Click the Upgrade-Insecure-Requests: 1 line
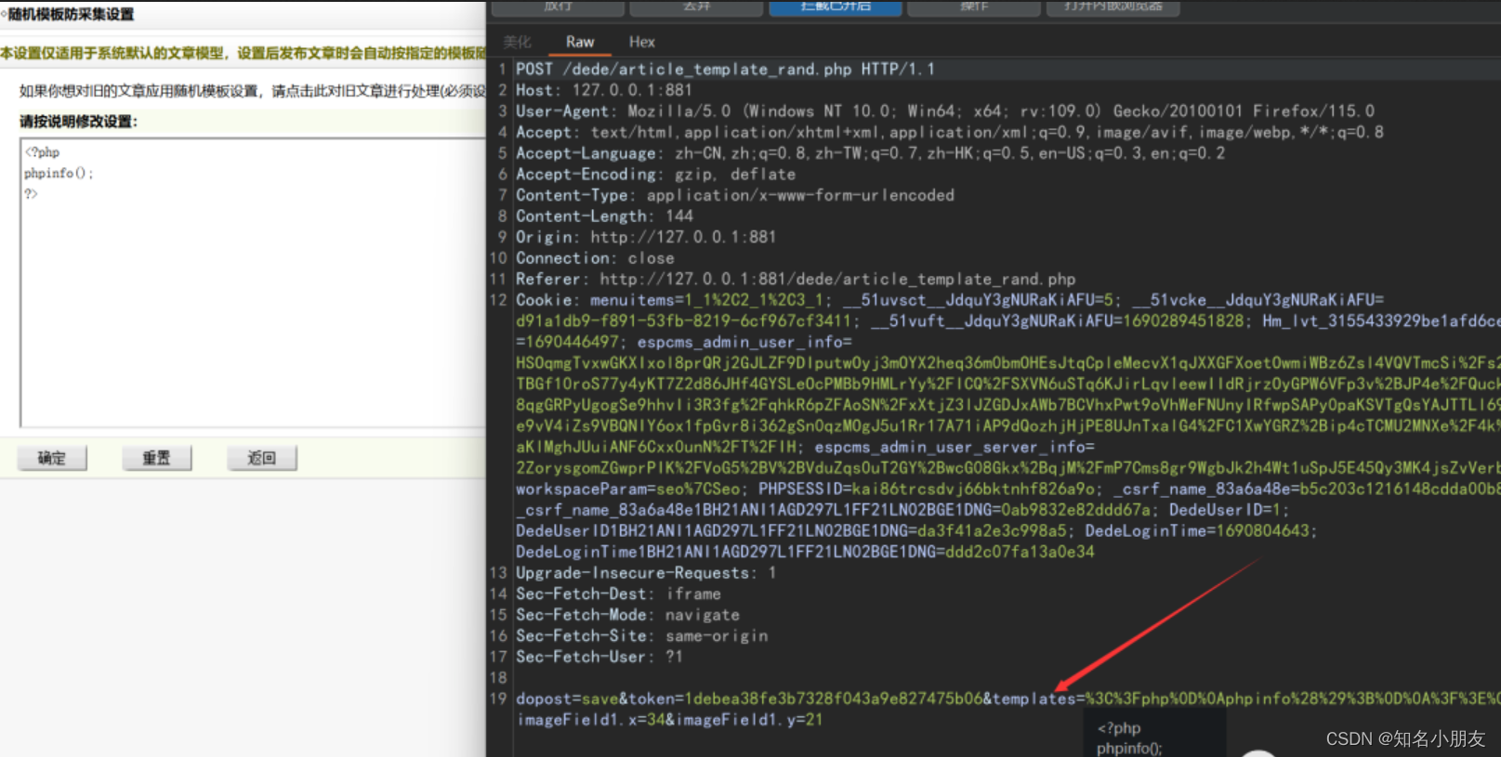The image size is (1501, 757). tap(646, 573)
